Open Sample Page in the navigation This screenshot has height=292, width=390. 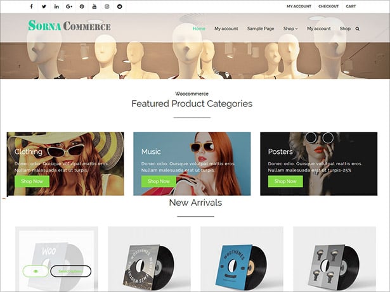(261, 29)
